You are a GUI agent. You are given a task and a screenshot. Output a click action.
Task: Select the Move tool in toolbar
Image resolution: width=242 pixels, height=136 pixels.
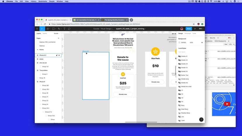42,29
